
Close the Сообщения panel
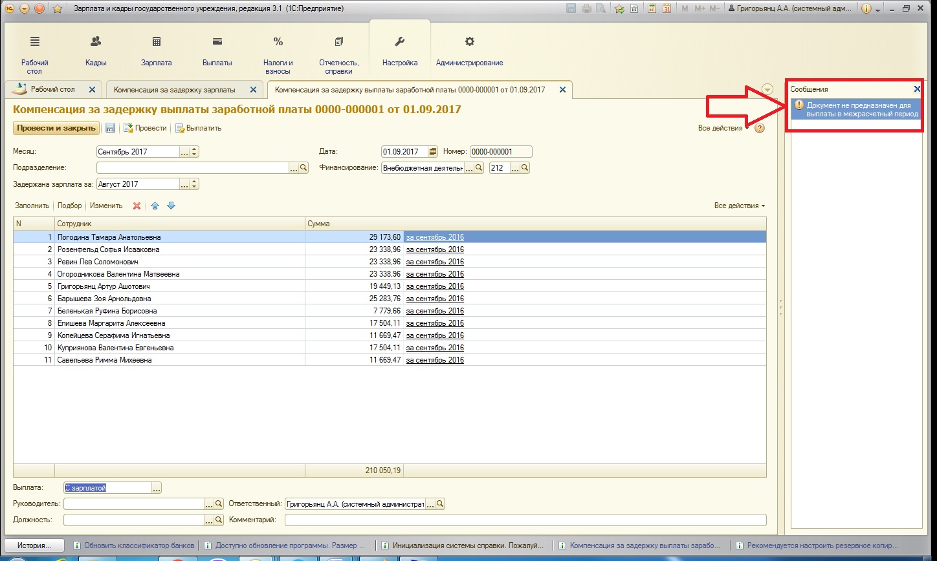[x=917, y=89]
